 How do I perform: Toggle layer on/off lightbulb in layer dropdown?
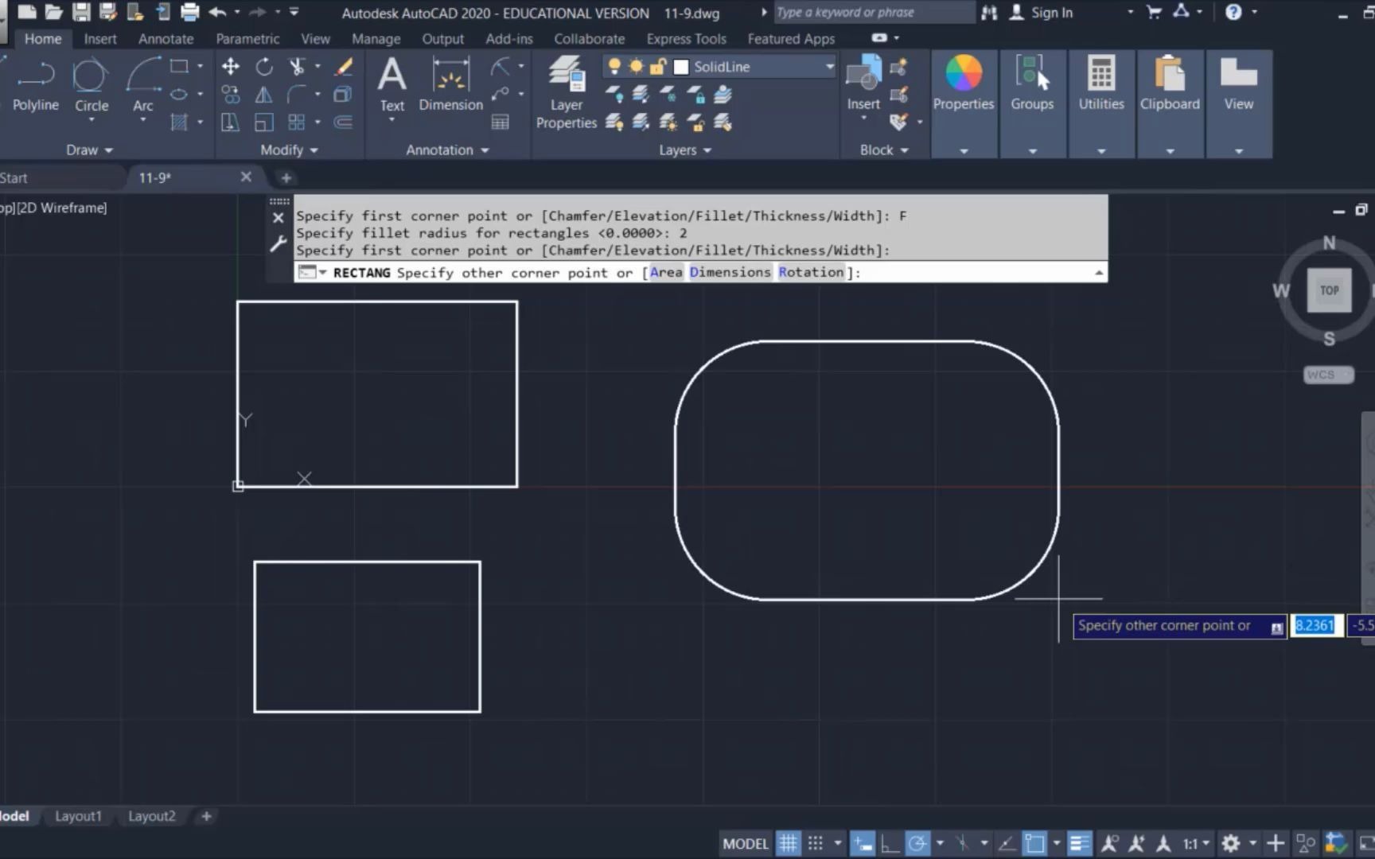pos(614,67)
